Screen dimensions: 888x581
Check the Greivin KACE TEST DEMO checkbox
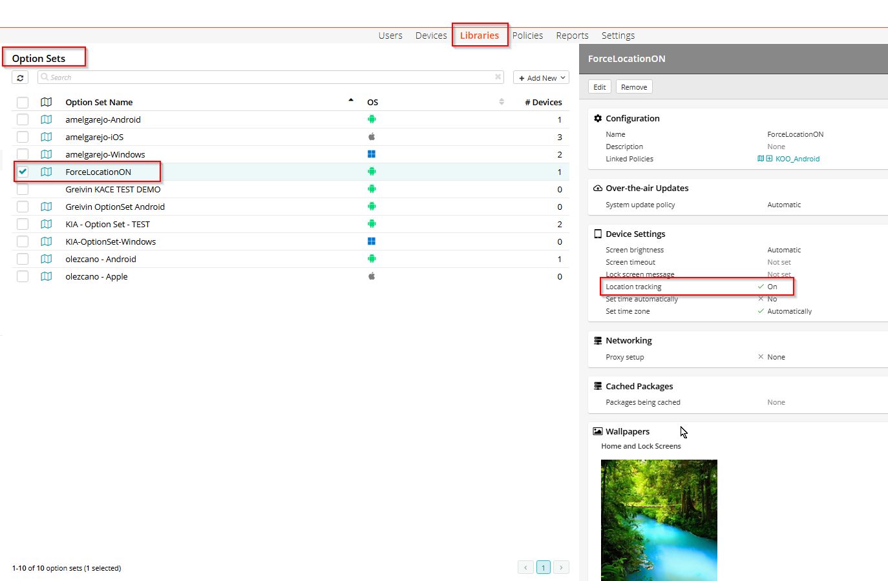23,189
